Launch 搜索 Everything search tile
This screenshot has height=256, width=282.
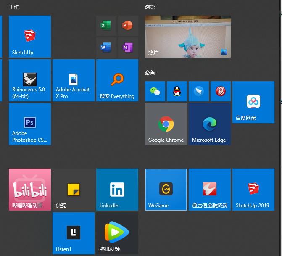tap(117, 80)
